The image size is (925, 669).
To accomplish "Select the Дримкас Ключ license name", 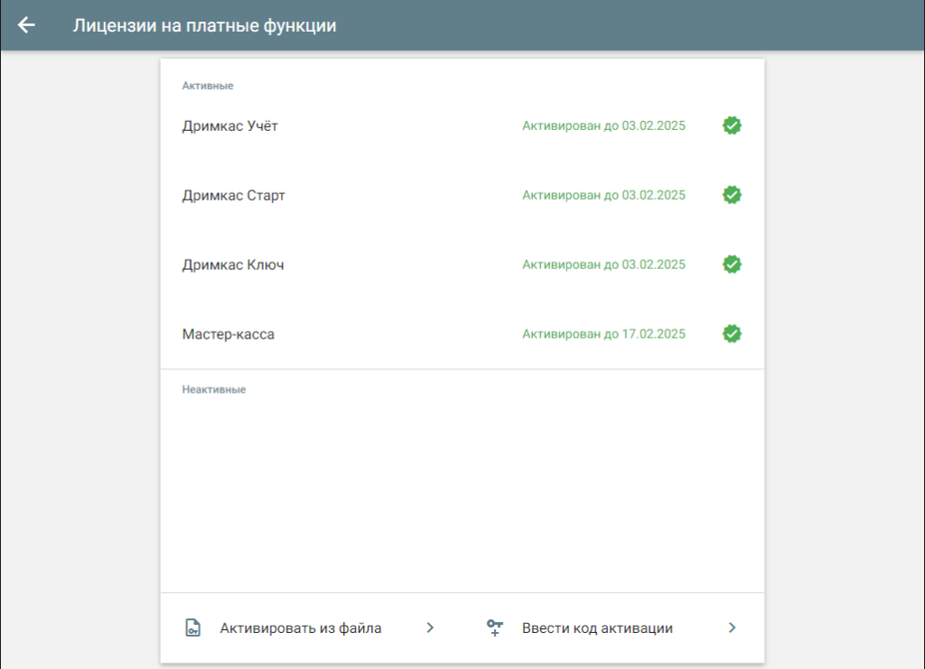I will click(232, 265).
